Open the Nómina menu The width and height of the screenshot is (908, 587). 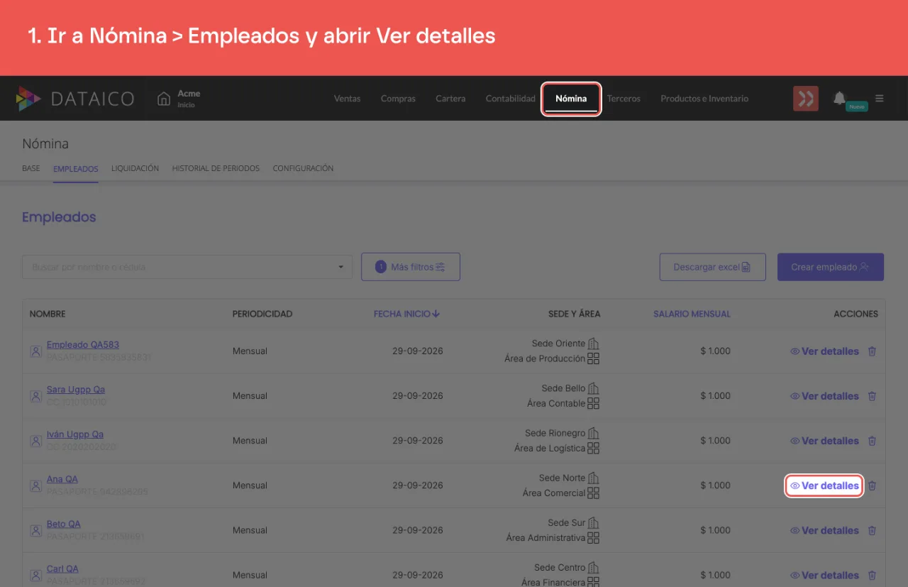(571, 99)
